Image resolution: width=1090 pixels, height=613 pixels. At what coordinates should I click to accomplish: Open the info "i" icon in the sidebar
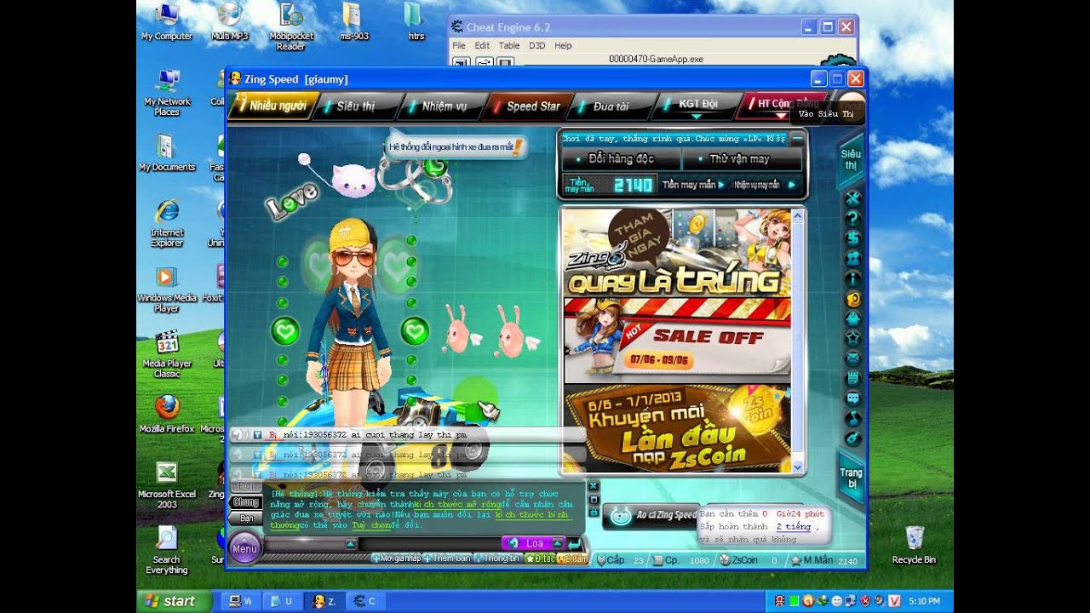(x=852, y=278)
